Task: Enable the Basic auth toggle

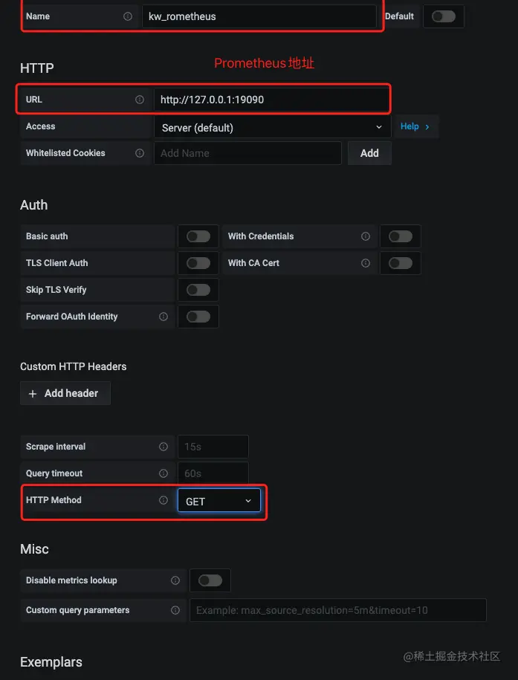Action: coord(198,236)
